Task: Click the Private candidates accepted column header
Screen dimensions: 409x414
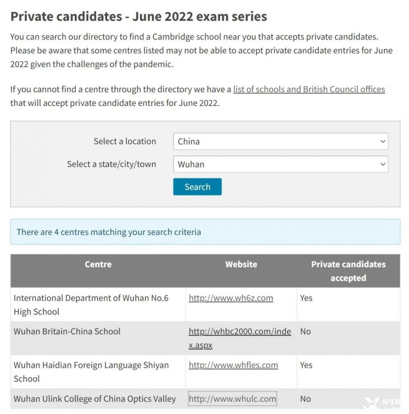Action: tap(348, 271)
